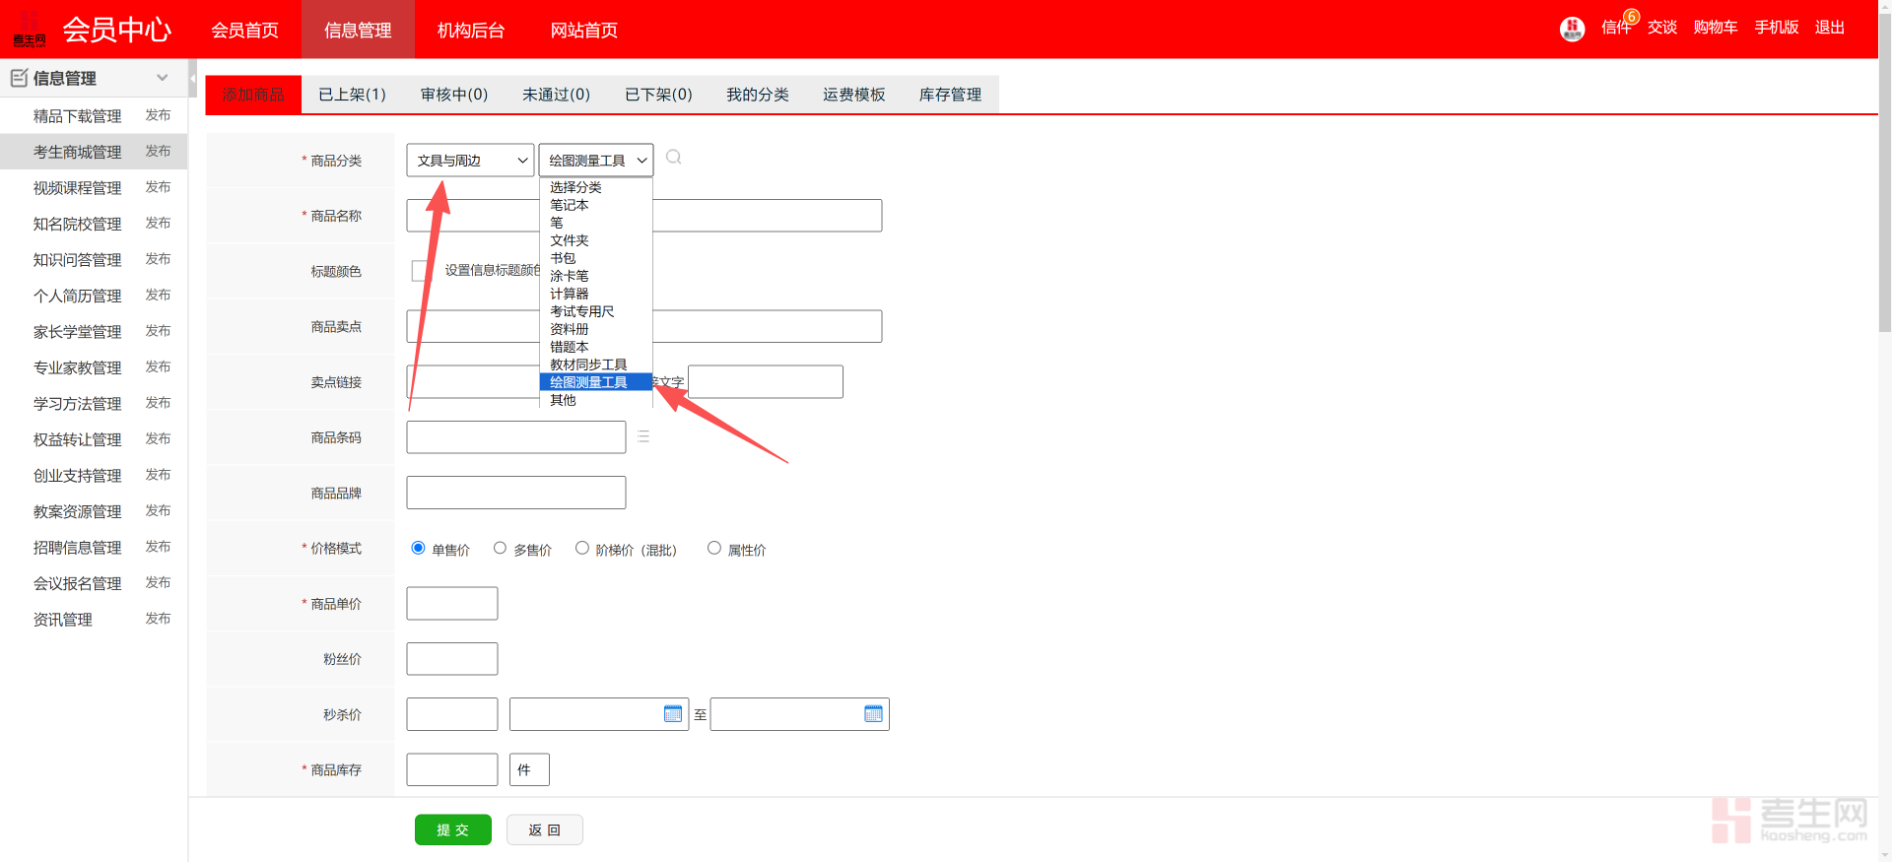This screenshot has width=1892, height=862.
Task: Open the seckill end date calendar picker
Action: tap(873, 714)
